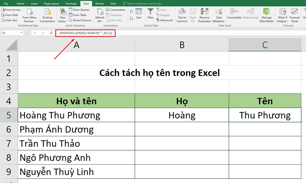Click Forecast Sheet
The height and width of the screenshot is (183, 306).
(295, 15)
